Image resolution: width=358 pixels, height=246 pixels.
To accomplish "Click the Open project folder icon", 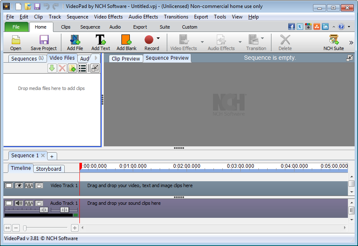I will click(x=16, y=40).
